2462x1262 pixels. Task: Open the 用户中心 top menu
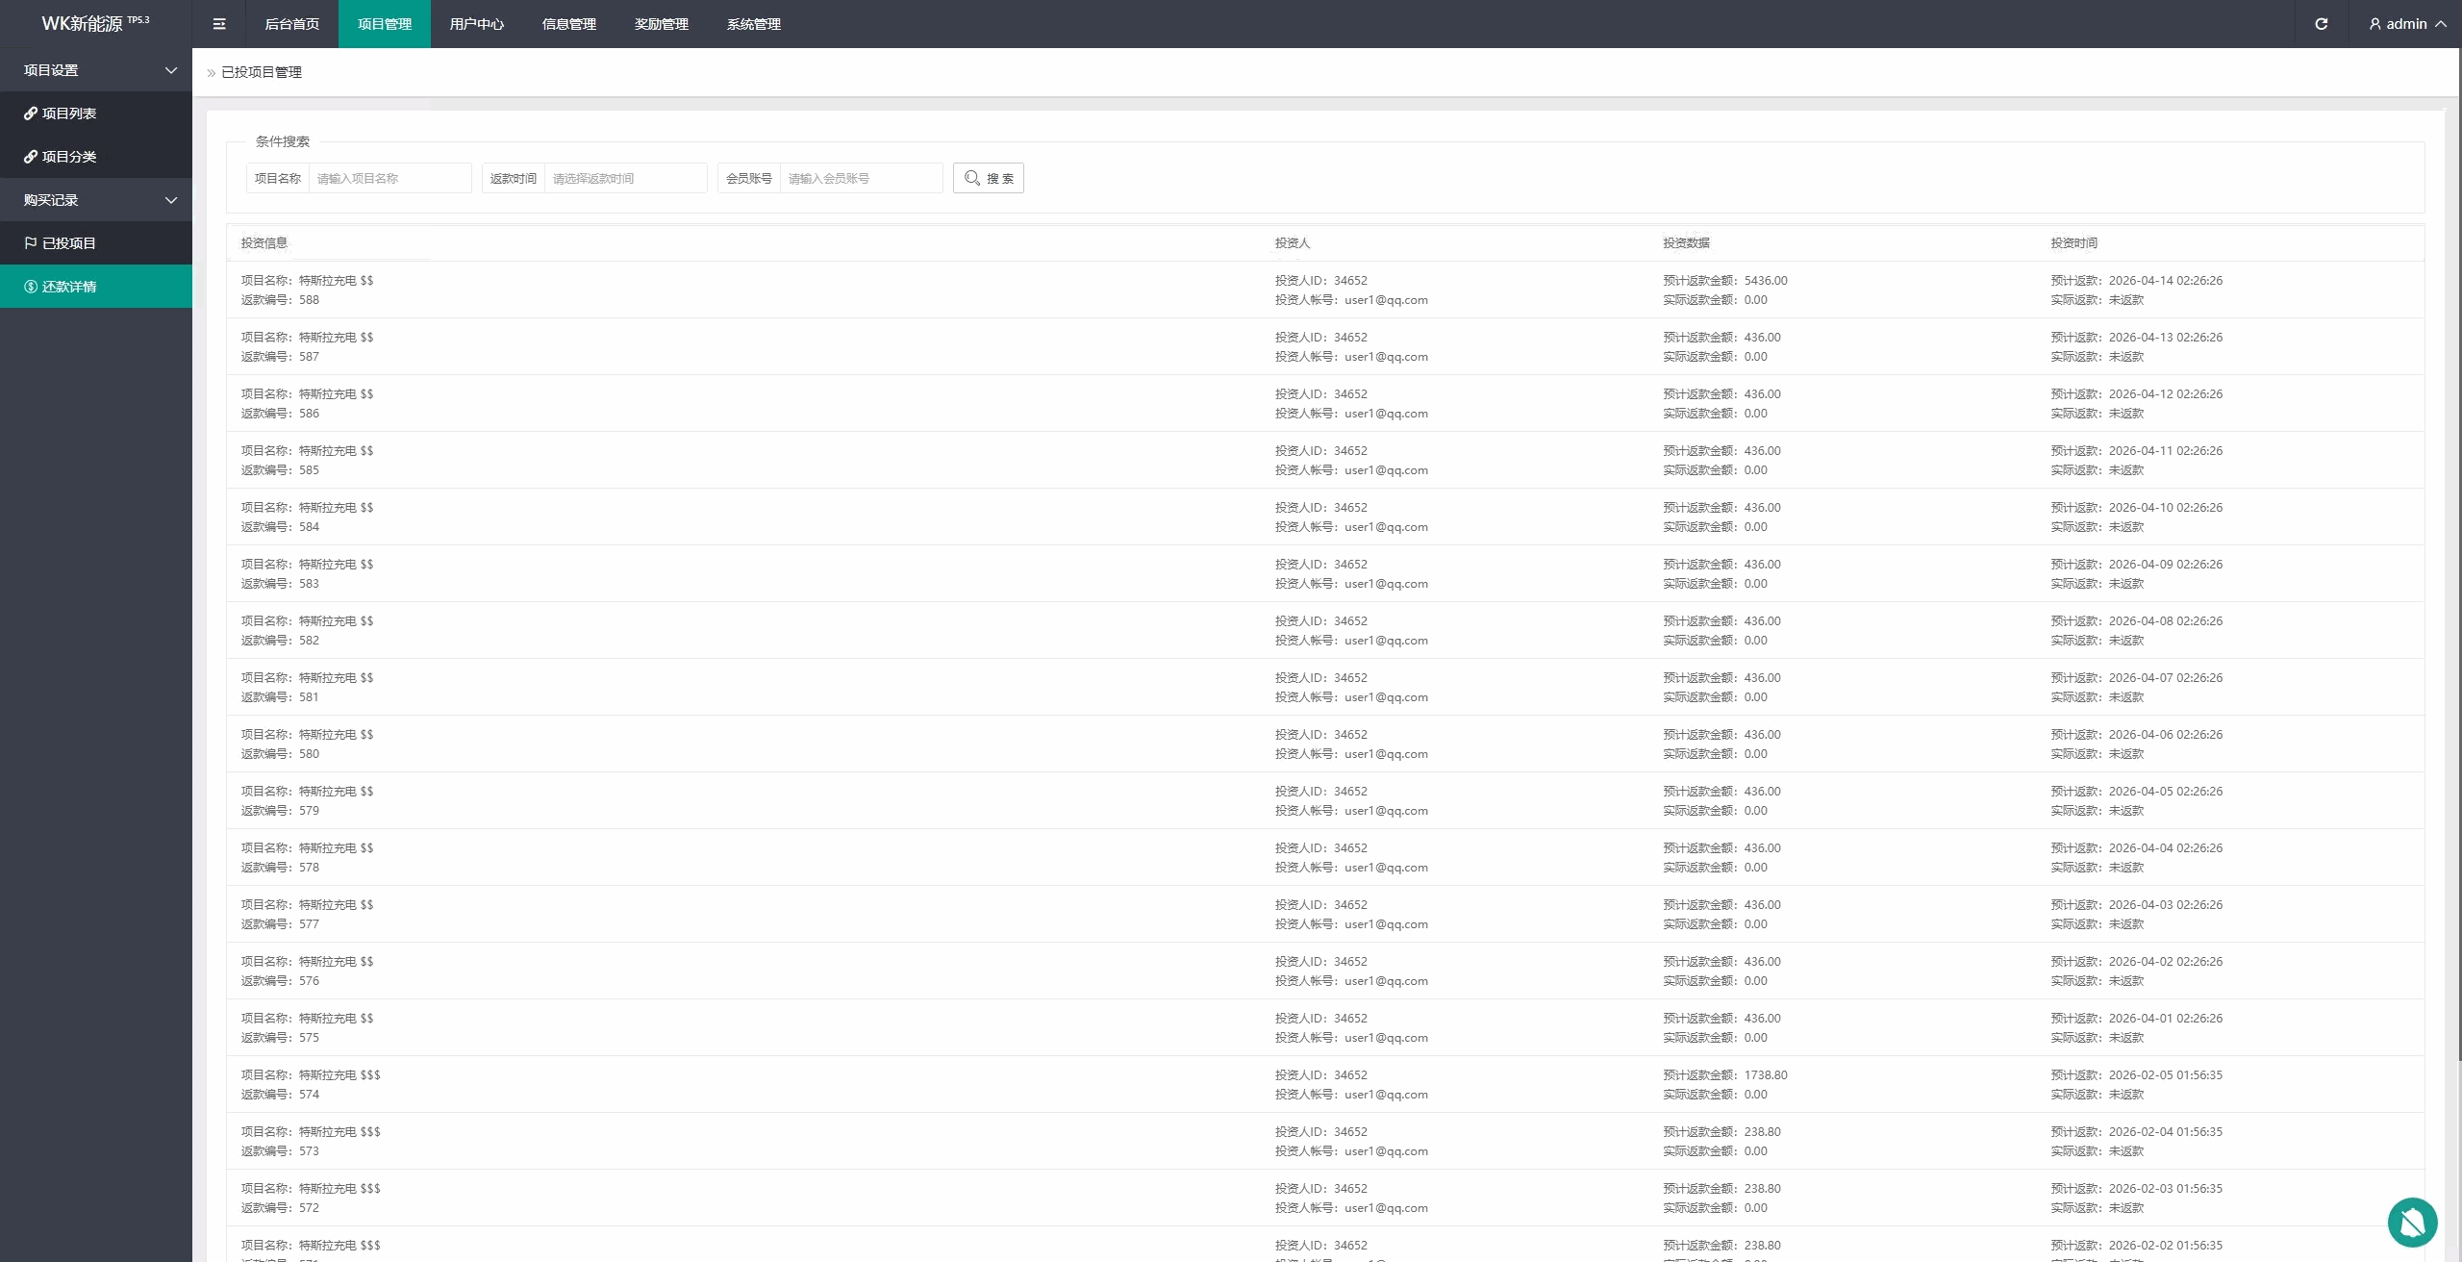click(476, 24)
